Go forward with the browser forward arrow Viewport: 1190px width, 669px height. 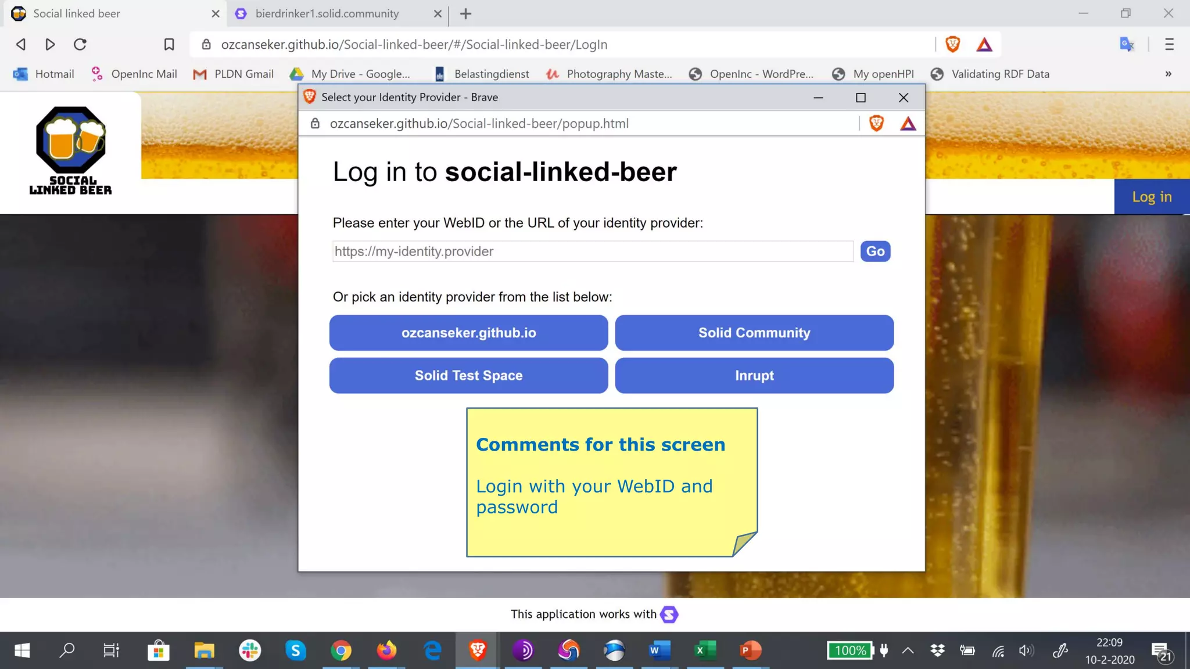coord(50,44)
